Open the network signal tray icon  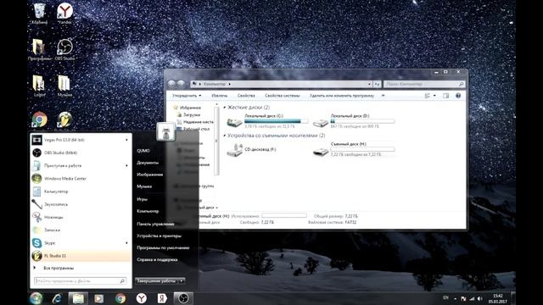[x=472, y=298]
